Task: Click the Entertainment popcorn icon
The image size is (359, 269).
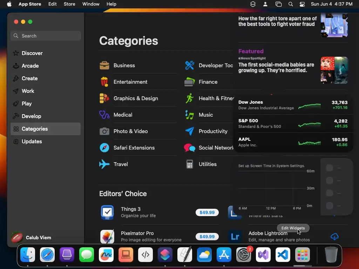Action: coord(104,82)
